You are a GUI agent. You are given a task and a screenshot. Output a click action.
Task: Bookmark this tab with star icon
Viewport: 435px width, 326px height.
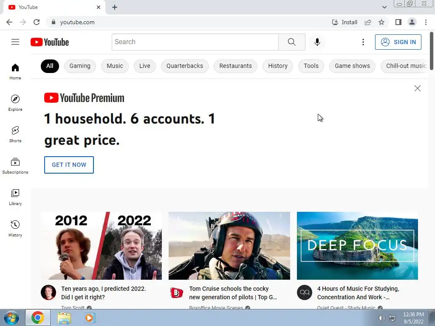(381, 22)
